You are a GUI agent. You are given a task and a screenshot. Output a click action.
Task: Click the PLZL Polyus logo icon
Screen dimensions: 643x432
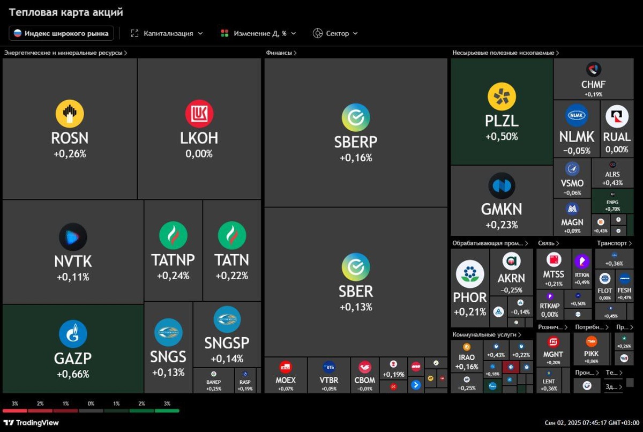502,97
